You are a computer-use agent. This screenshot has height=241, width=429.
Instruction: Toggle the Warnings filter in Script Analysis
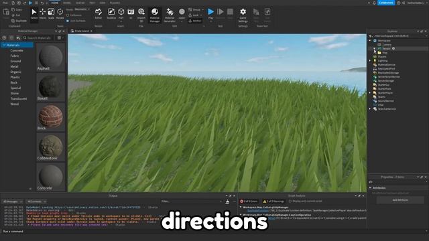[x=273, y=202]
